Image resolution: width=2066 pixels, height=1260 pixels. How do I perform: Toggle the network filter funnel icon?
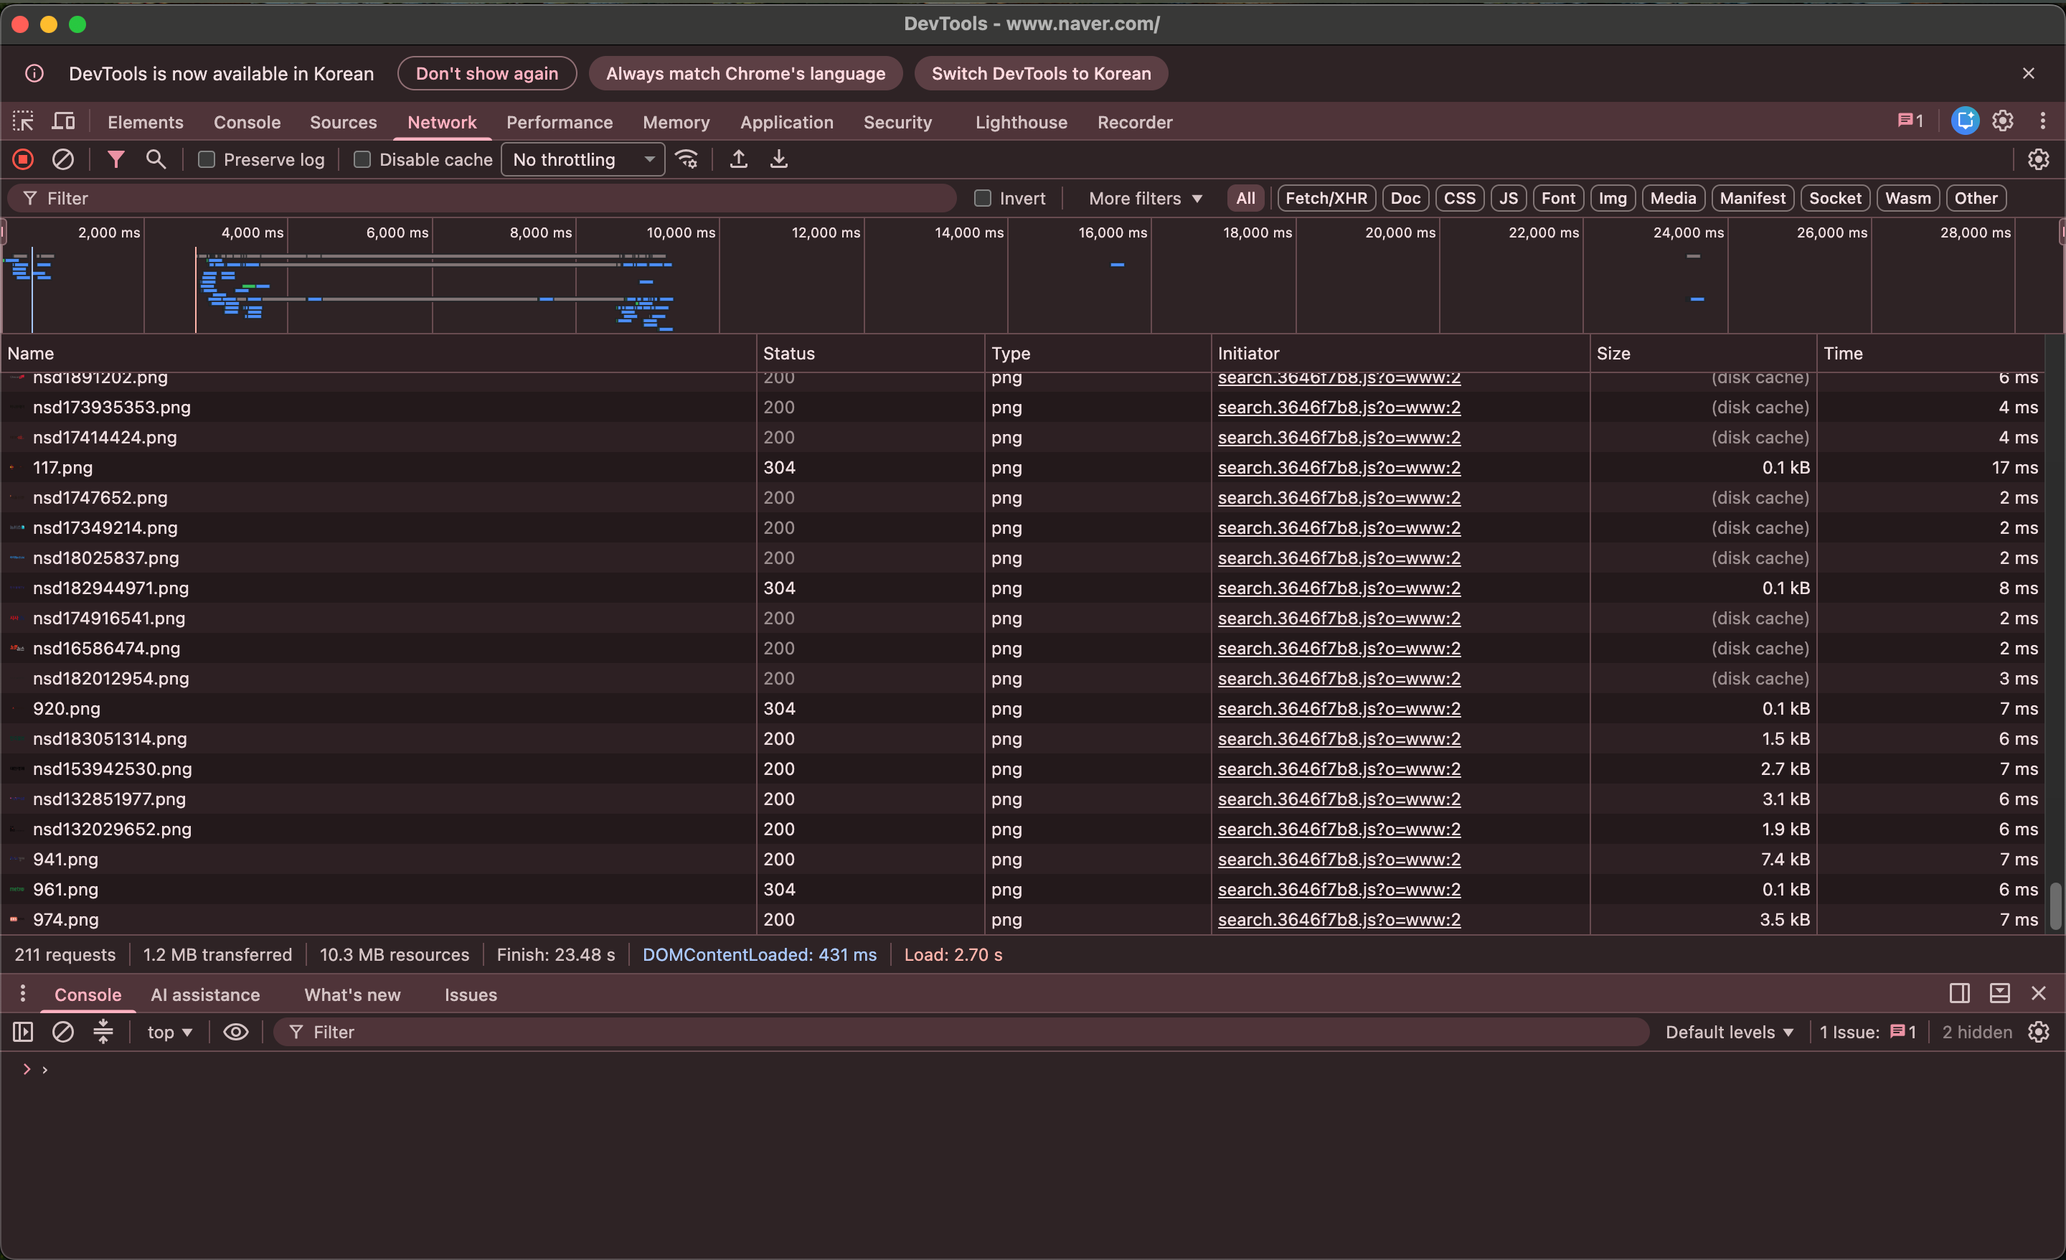click(115, 159)
